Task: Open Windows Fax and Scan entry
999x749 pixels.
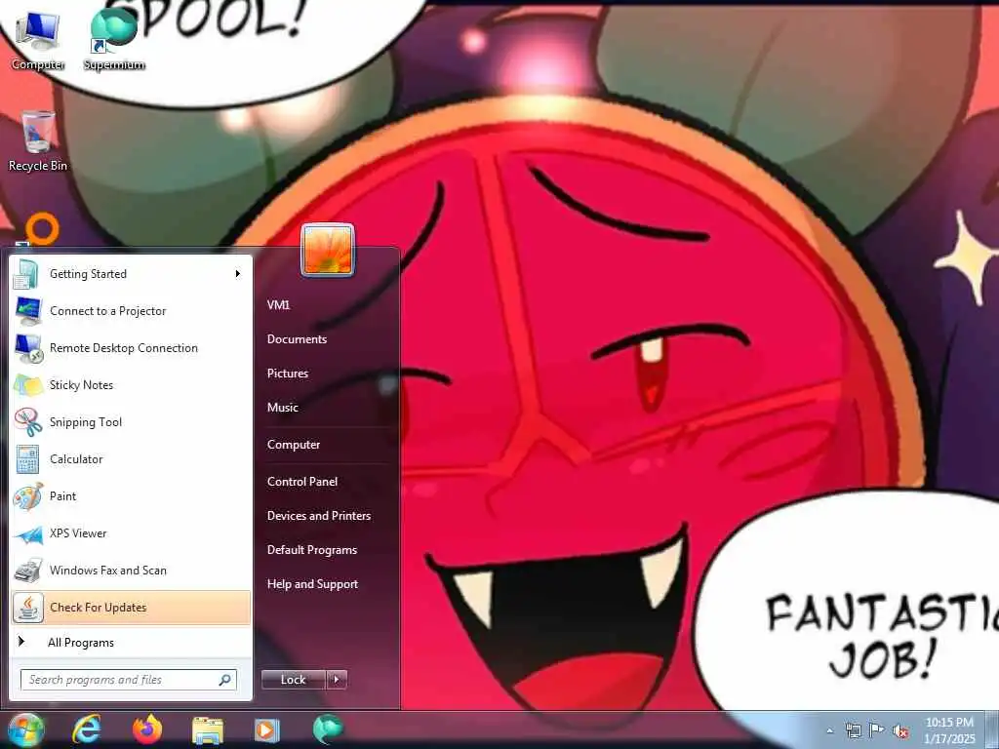Action: coord(131,570)
